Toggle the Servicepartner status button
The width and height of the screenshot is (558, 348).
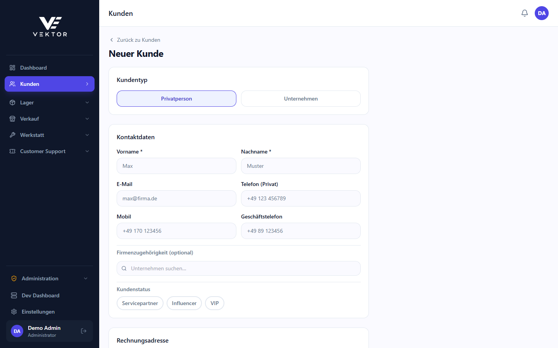tap(140, 303)
